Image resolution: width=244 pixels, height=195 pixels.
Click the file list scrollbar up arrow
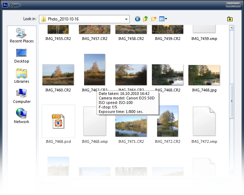coord(231,28)
